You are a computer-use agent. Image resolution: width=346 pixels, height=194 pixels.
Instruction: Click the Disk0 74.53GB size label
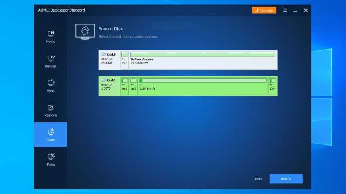107,63
